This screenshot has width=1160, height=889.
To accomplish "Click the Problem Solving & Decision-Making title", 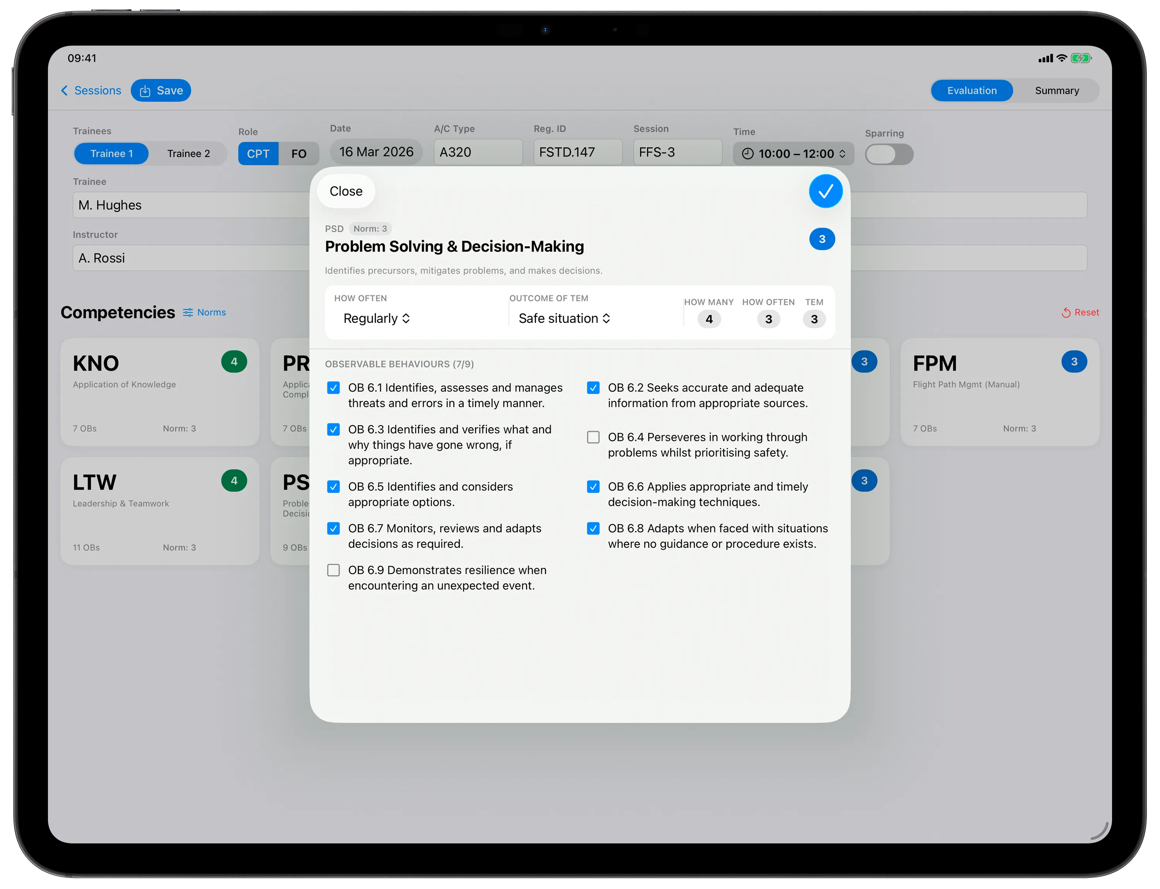I will pos(454,246).
